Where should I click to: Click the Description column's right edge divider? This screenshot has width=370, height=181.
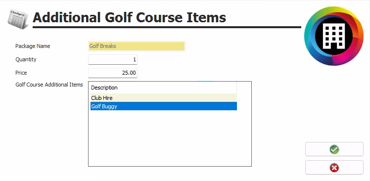coord(236,88)
